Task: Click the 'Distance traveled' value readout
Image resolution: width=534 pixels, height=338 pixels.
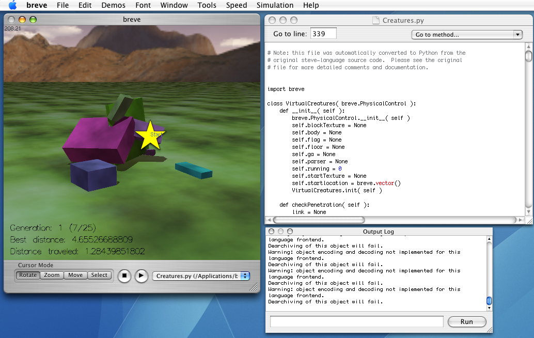Action: pos(115,252)
